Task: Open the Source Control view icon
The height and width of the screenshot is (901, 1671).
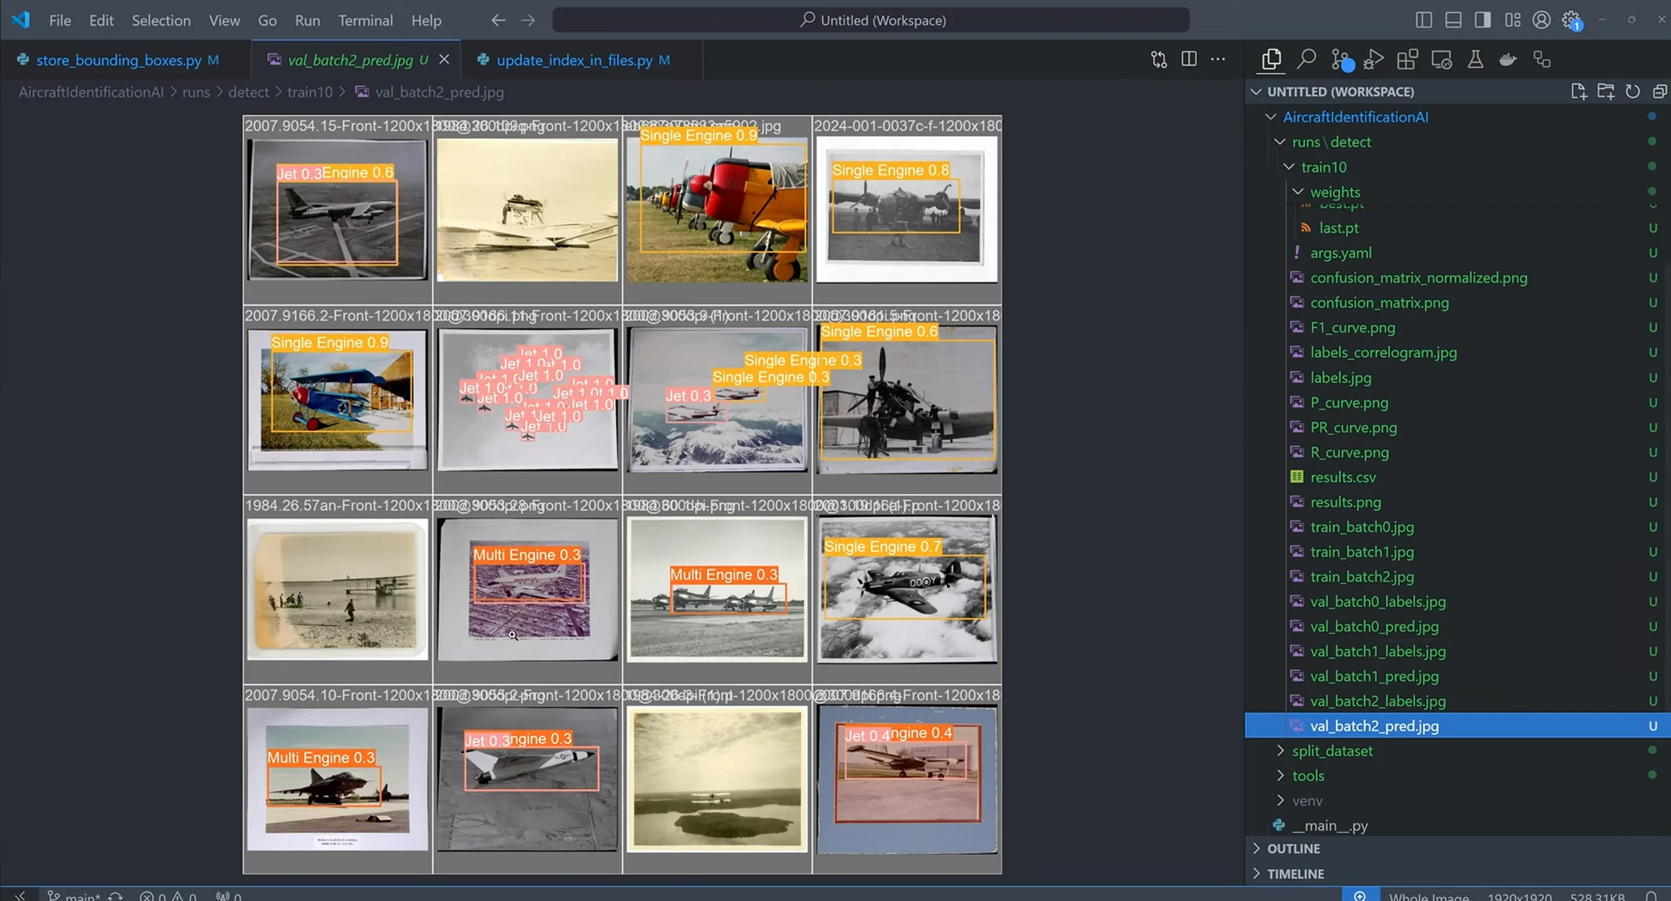Action: 1340,60
